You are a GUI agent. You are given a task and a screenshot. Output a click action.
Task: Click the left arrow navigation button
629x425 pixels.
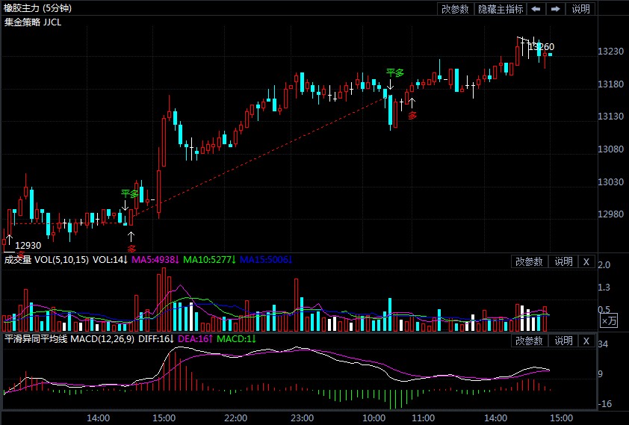click(536, 9)
